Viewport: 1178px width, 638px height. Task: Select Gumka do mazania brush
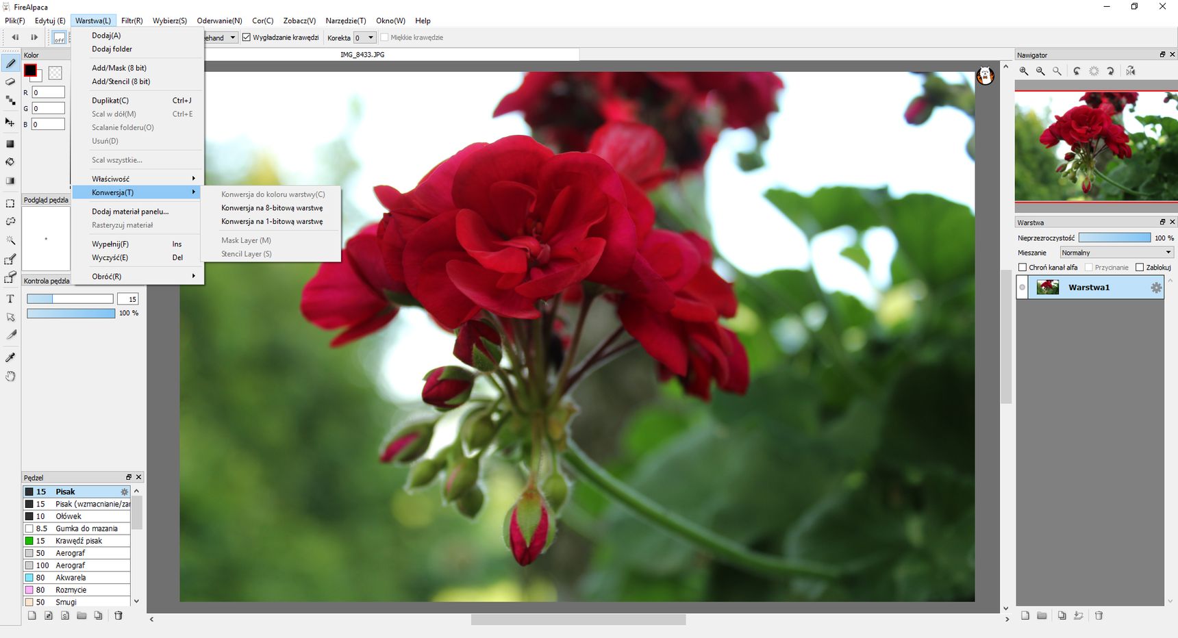pos(77,529)
